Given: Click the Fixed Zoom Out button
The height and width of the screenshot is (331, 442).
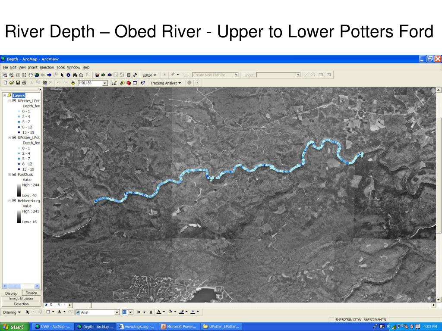Looking at the screenshot, I should 24,75.
